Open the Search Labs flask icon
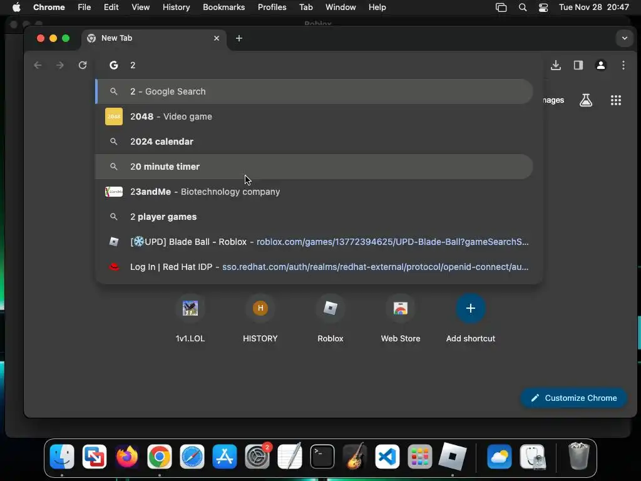Image resolution: width=641 pixels, height=481 pixels. tap(586, 100)
